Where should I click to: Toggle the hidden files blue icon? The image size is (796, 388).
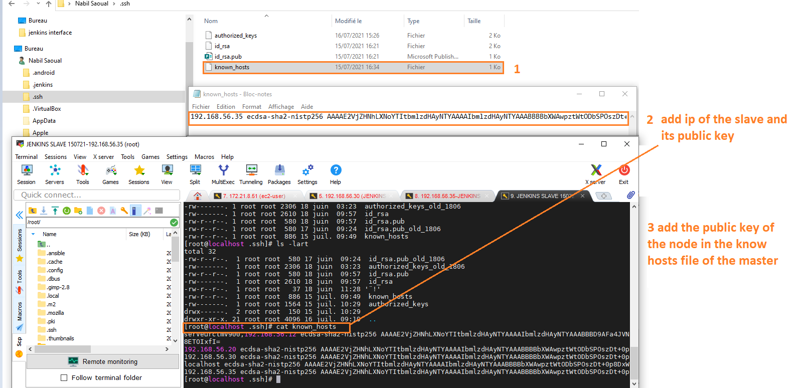[x=135, y=211]
